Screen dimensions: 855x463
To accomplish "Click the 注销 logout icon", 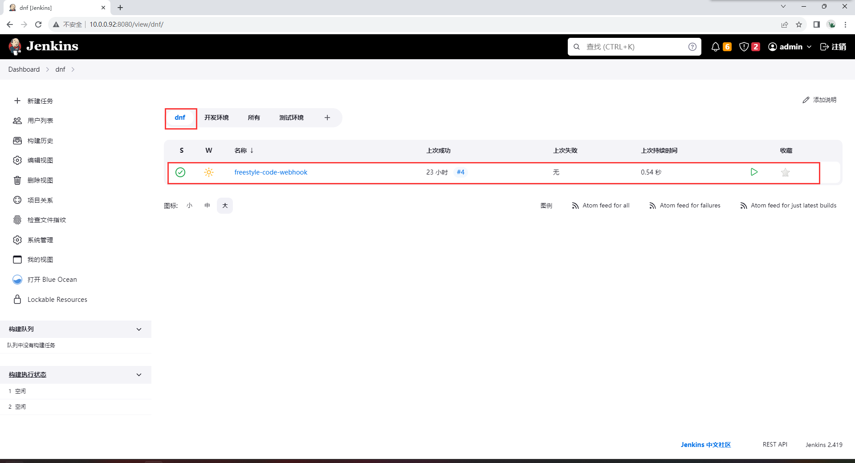I will point(824,47).
